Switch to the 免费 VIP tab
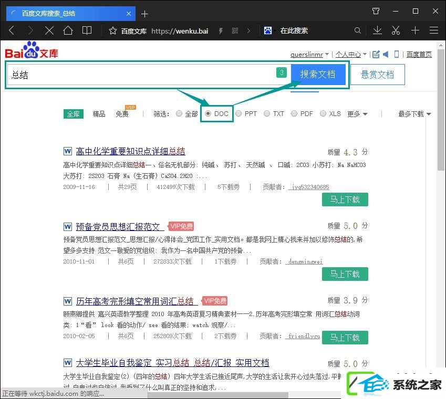The height and width of the screenshot is (399, 446). pos(122,114)
